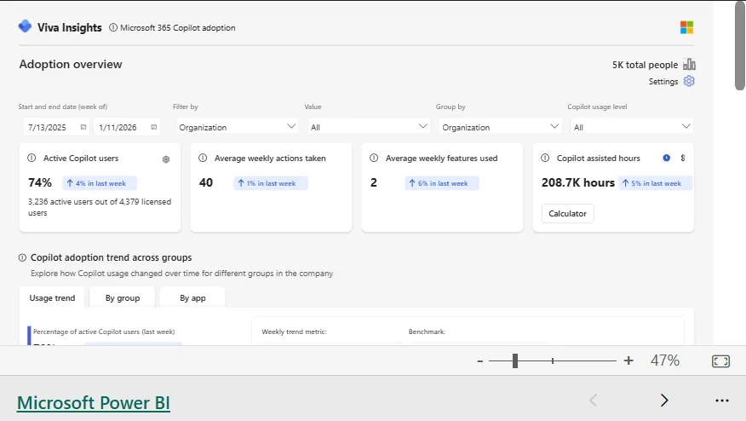Click the 1% in last week badge
This screenshot has height=421, width=746.
click(x=270, y=183)
